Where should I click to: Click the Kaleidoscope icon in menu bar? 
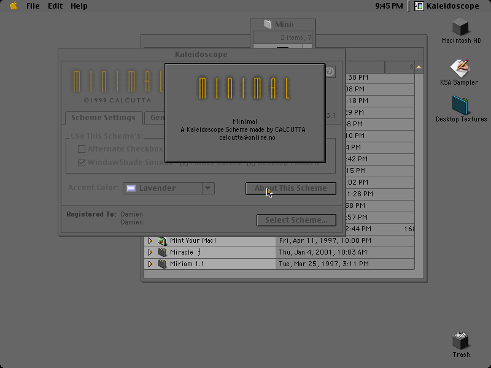point(419,6)
